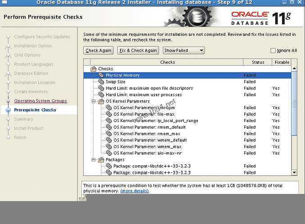Click the checks list scroll down arrow
Viewport: 305px width, 224px height.
point(294,172)
